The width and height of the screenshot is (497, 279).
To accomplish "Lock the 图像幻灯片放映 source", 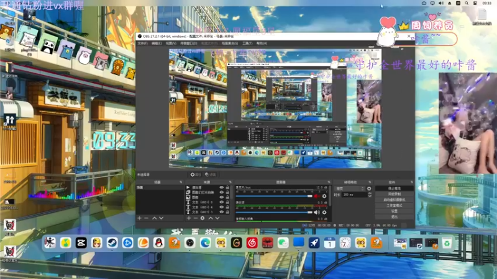I will coord(227,192).
